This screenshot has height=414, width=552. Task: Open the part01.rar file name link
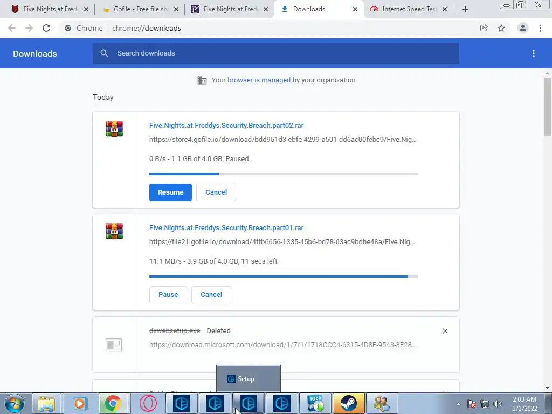coord(226,228)
